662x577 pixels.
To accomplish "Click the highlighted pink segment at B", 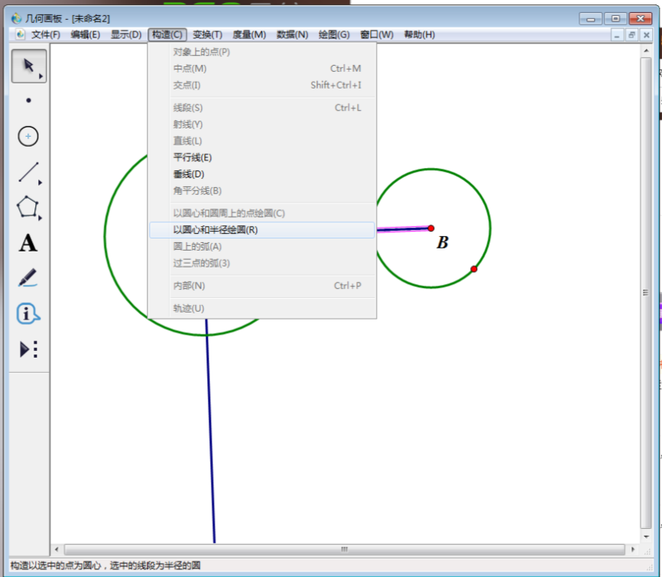I will pyautogui.click(x=403, y=229).
